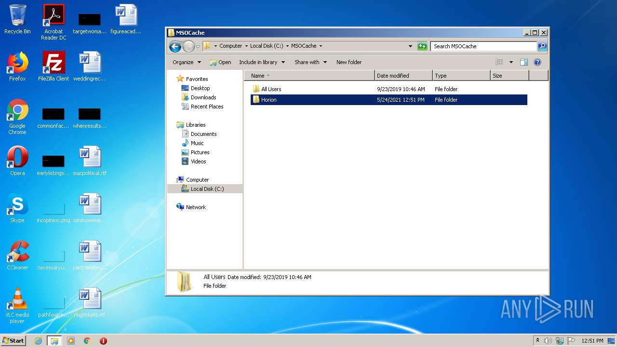
Task: Focus the Search MSOCache field
Action: (483, 46)
